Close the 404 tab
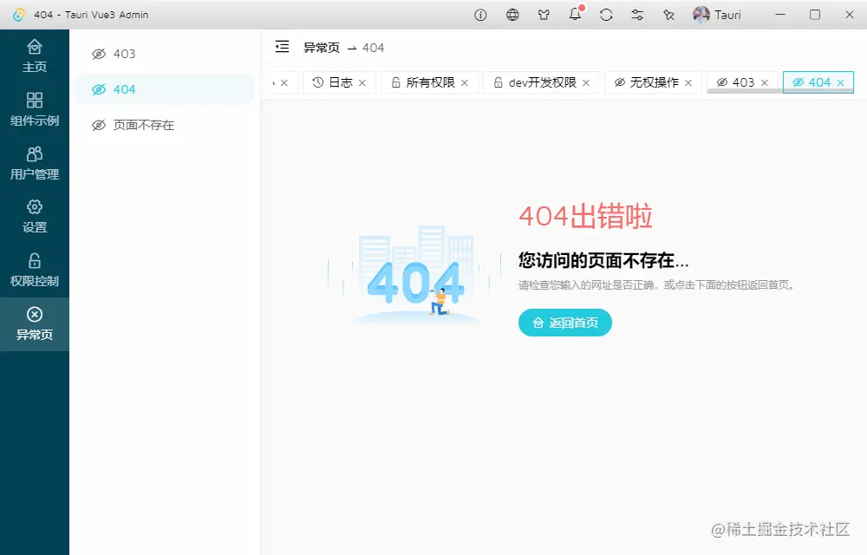This screenshot has width=867, height=555. [840, 83]
